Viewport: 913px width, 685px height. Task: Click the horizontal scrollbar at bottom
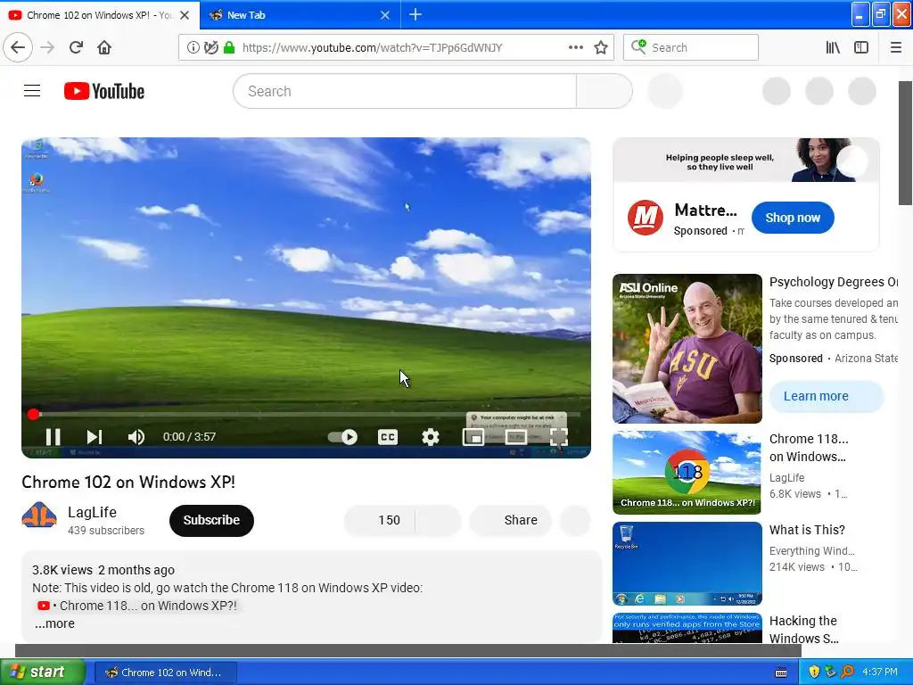(x=407, y=650)
